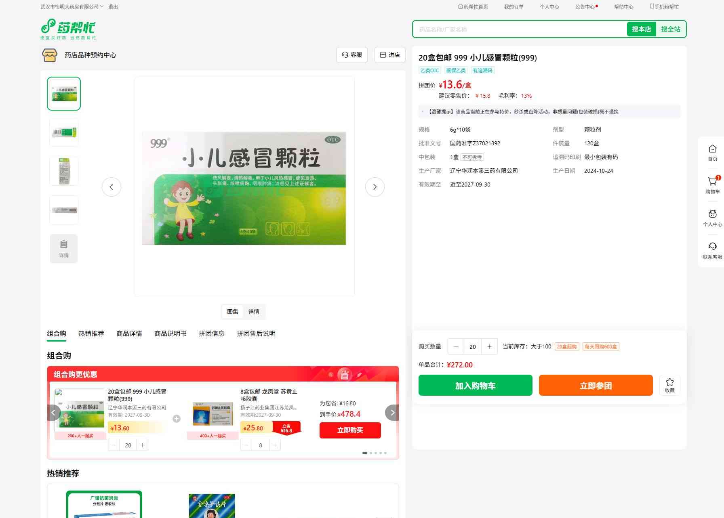This screenshot has width=724, height=518.
Task: Add product to favorites with star icon
Action: pyautogui.click(x=669, y=385)
